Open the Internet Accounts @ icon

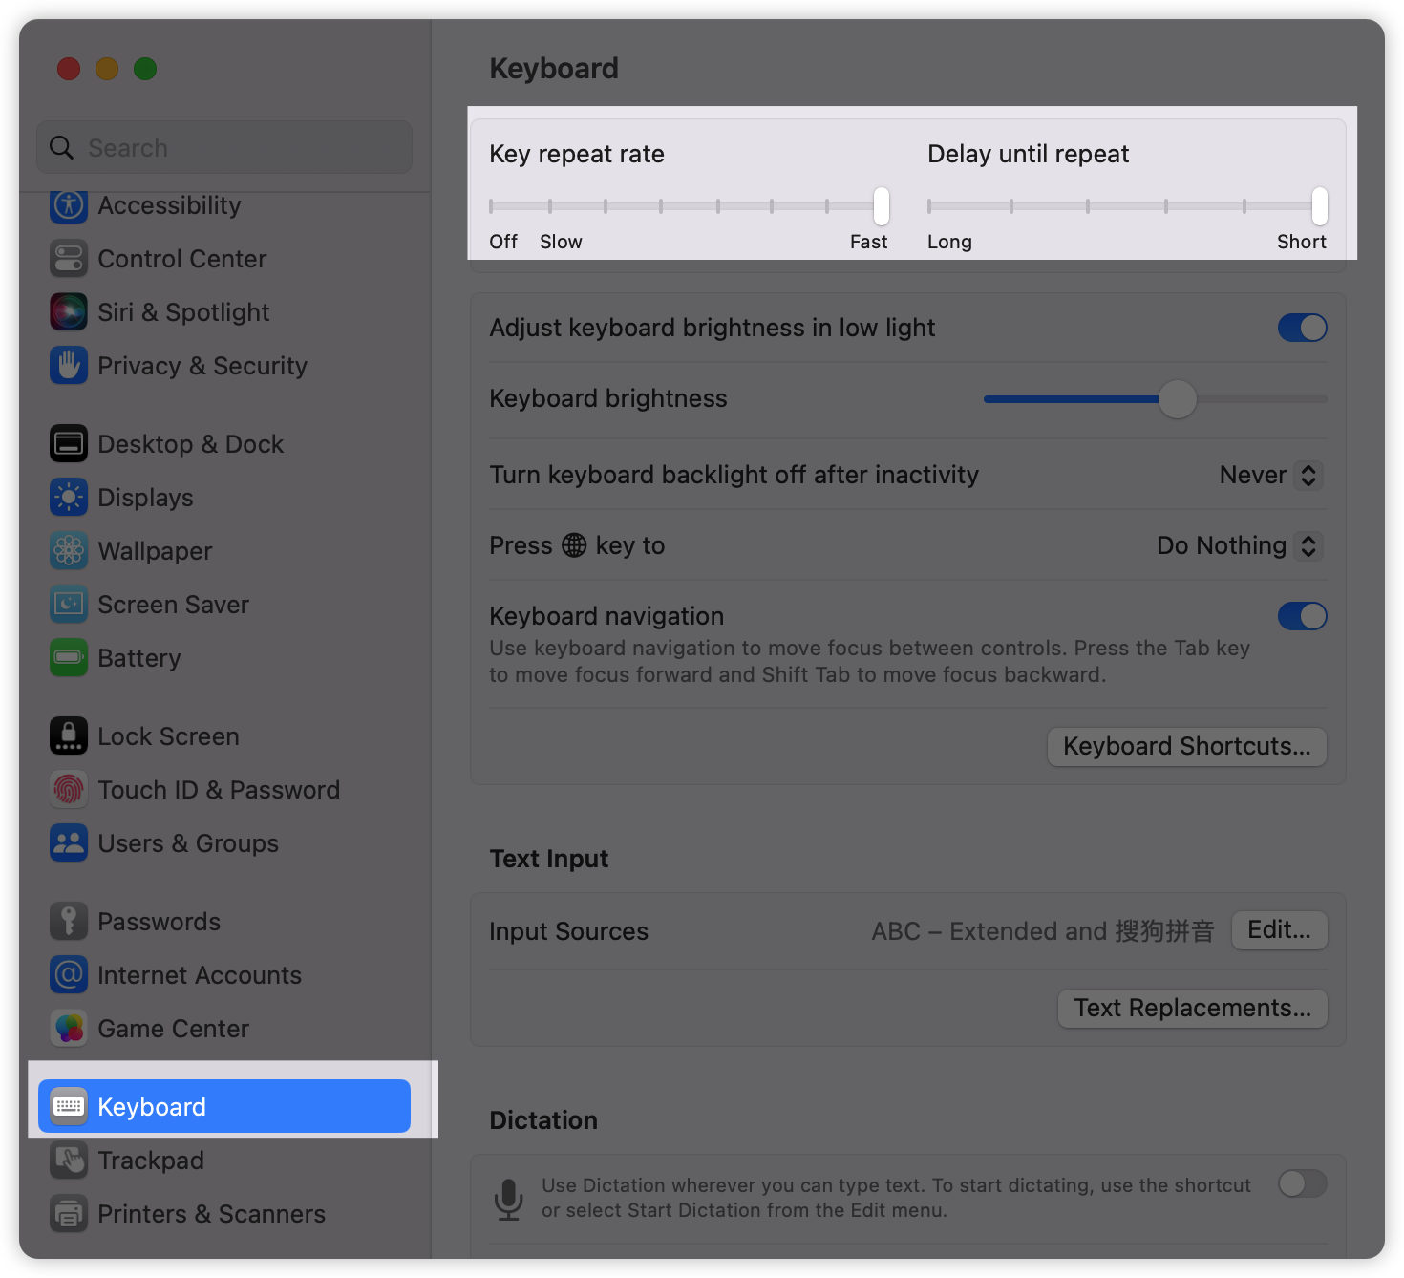(x=69, y=975)
